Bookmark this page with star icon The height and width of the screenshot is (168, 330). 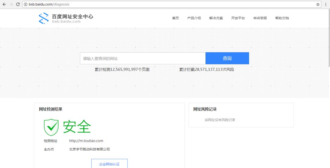[318, 4]
